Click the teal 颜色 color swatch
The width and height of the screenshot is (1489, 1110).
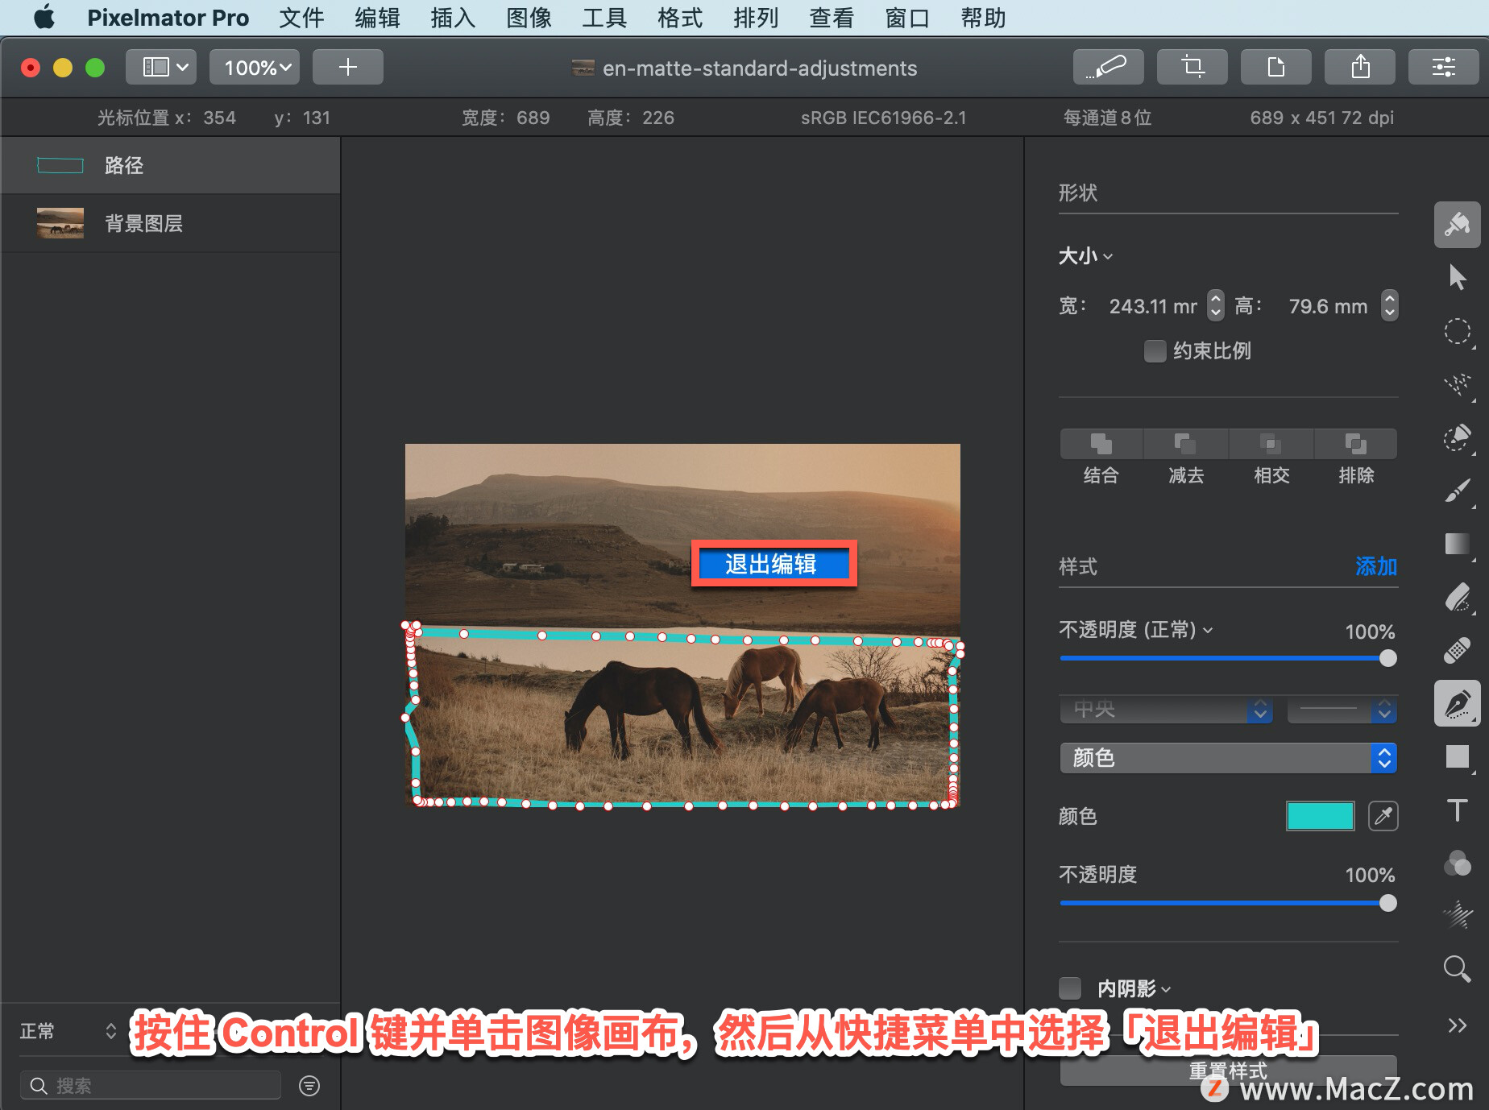pyautogui.click(x=1319, y=816)
